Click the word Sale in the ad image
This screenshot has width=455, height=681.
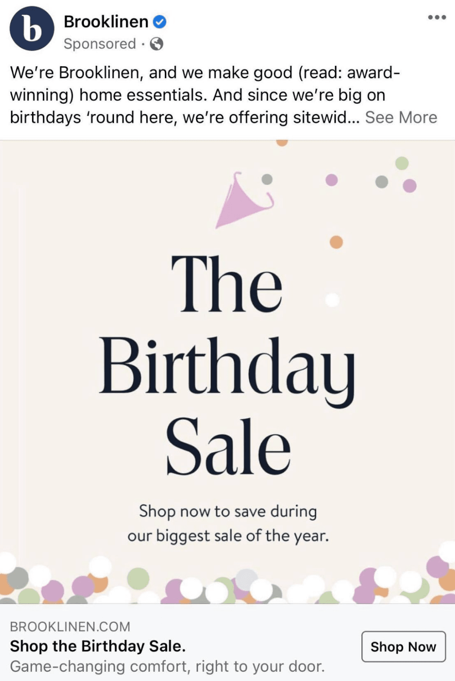tap(228, 446)
